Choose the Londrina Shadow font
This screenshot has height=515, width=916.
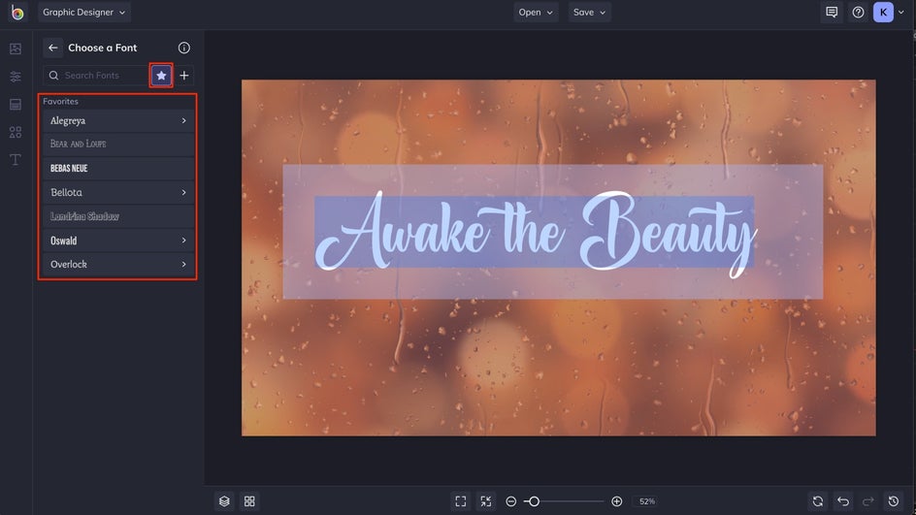pos(118,216)
